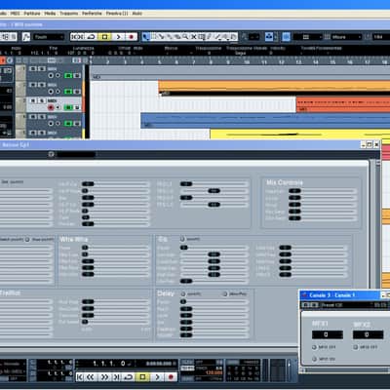Open the Touch automation mode dropdown
The image size is (390, 390).
coord(48,37)
